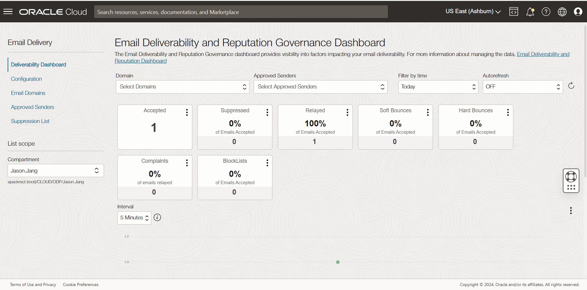Click the List scope heading

coord(21,144)
